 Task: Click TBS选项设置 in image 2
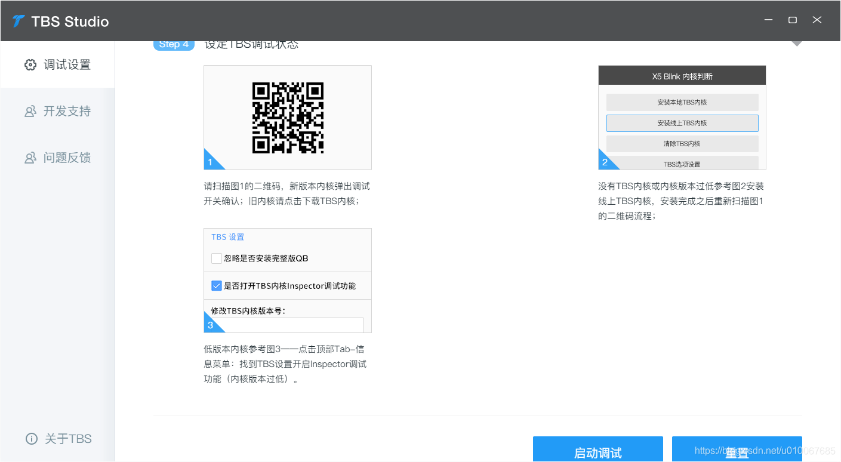pyautogui.click(x=682, y=163)
